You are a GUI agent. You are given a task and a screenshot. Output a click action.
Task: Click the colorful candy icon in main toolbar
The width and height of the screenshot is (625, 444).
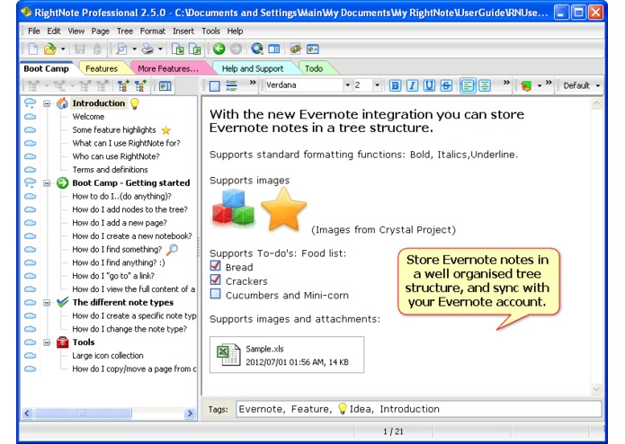click(295, 49)
